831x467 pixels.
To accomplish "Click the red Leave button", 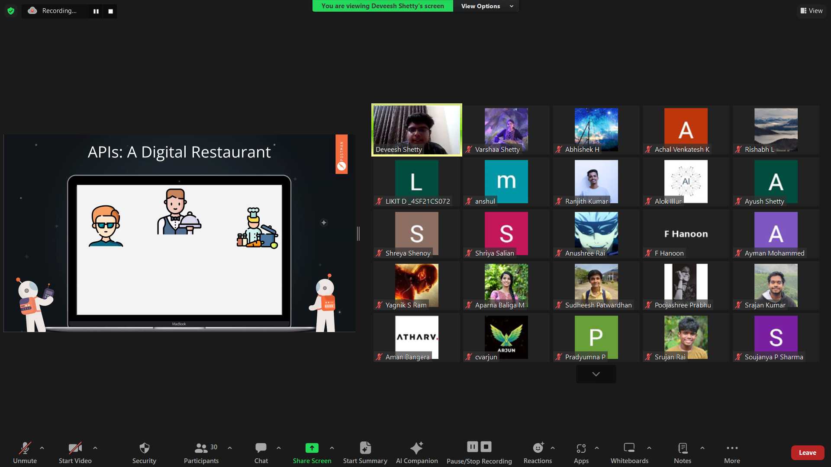I will (x=807, y=453).
